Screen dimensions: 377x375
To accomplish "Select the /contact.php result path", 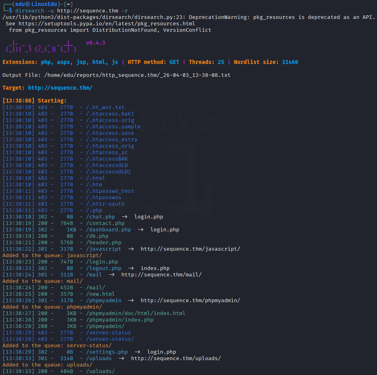I will 105,223.
